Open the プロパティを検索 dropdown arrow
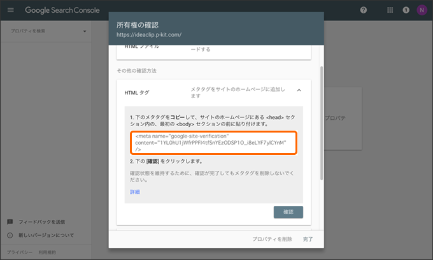Viewport: 433px width, 260px height. point(85,31)
